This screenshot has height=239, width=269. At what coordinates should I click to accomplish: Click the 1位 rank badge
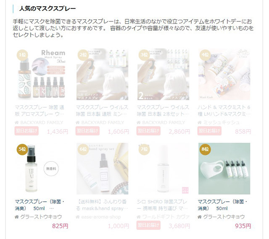[x=22, y=55]
